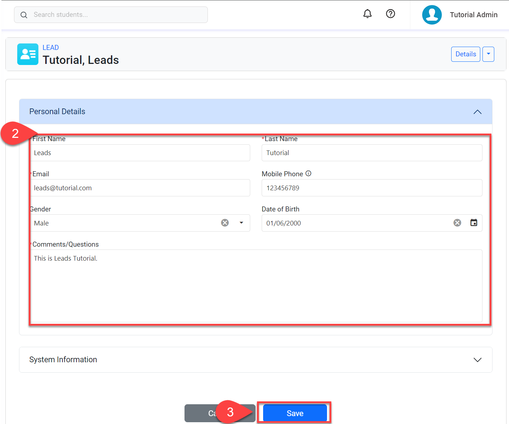Click the search magnifier icon

pyautogui.click(x=24, y=15)
